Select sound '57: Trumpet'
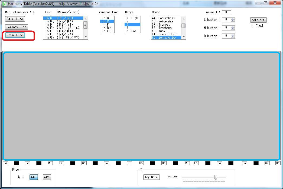Screen dimensions: 283x189 coord(166,25)
